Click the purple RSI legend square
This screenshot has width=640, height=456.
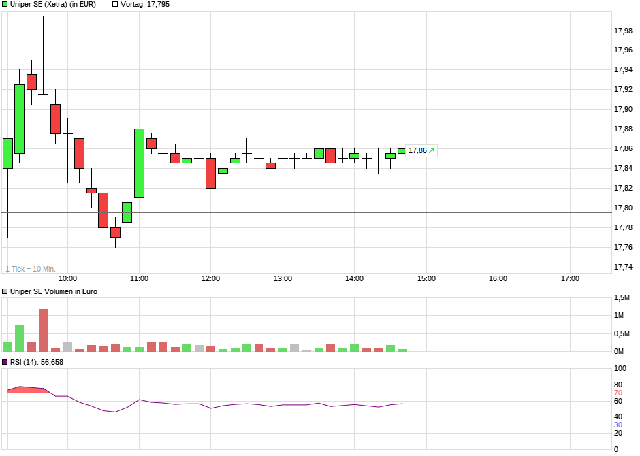5,362
